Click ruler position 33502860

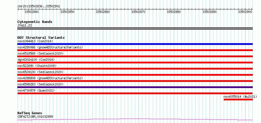(x=103, y=12)
